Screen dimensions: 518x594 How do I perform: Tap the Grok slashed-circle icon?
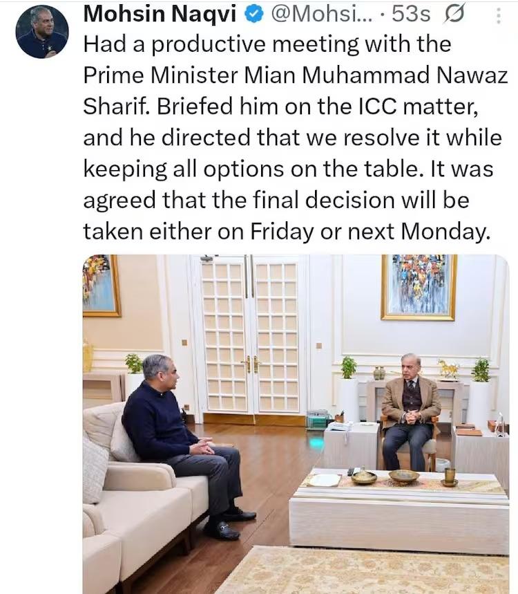point(454,15)
